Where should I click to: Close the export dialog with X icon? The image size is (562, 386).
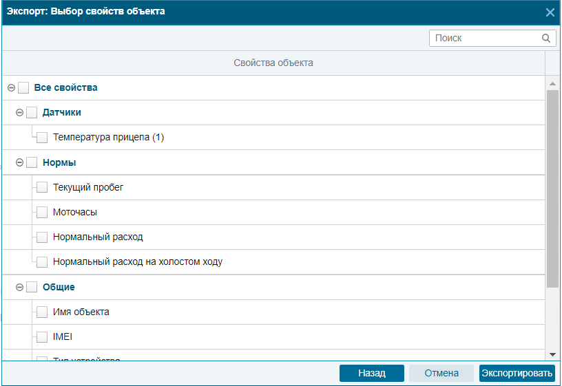click(550, 12)
